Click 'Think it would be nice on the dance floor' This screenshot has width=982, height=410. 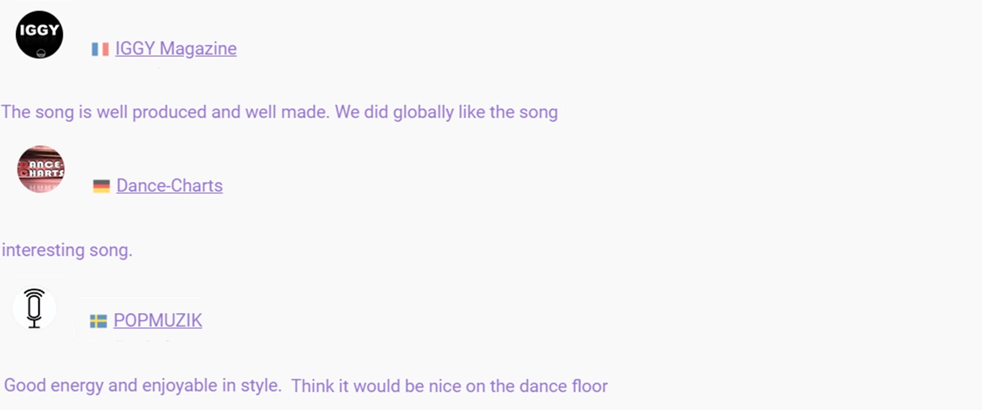click(450, 386)
